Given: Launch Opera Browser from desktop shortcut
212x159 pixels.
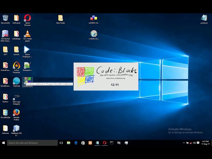Looking at the screenshot, I should 27,20.
